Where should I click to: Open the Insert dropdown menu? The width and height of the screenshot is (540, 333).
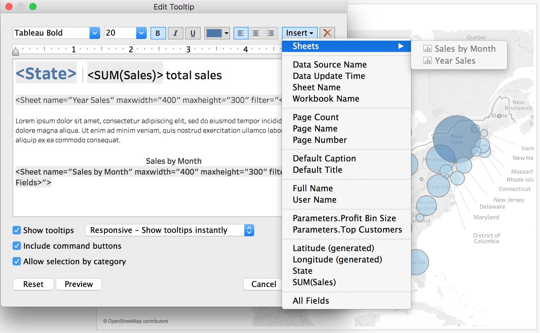[x=300, y=33]
